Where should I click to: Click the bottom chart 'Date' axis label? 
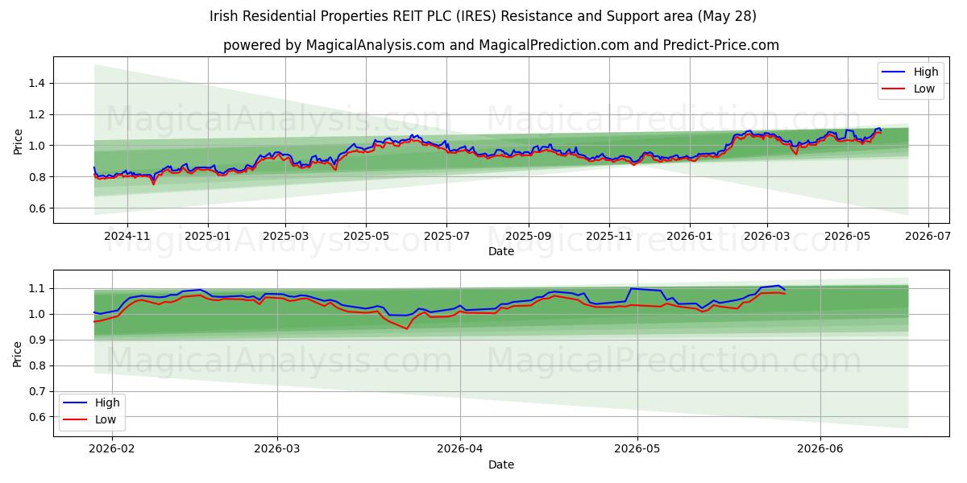pos(501,464)
